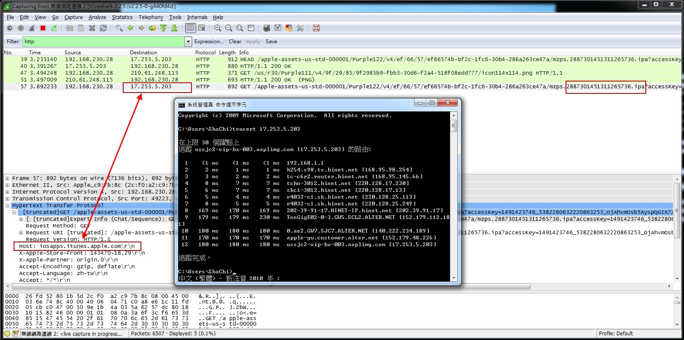The image size is (684, 340).
Task: Stop the running capture with the red square
Action: pyautogui.click(x=43, y=28)
